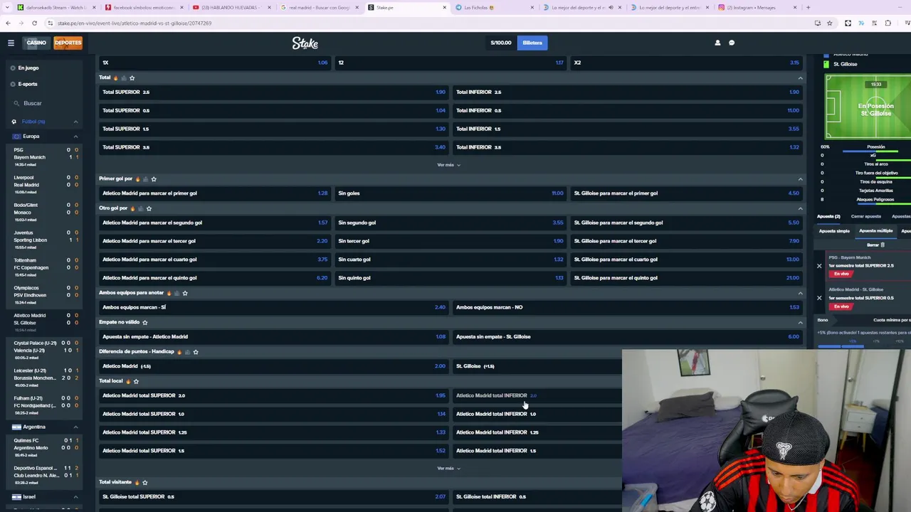Select Atletico Madrid total SUPERIOR 1.25
911x512 pixels.
[274, 432]
